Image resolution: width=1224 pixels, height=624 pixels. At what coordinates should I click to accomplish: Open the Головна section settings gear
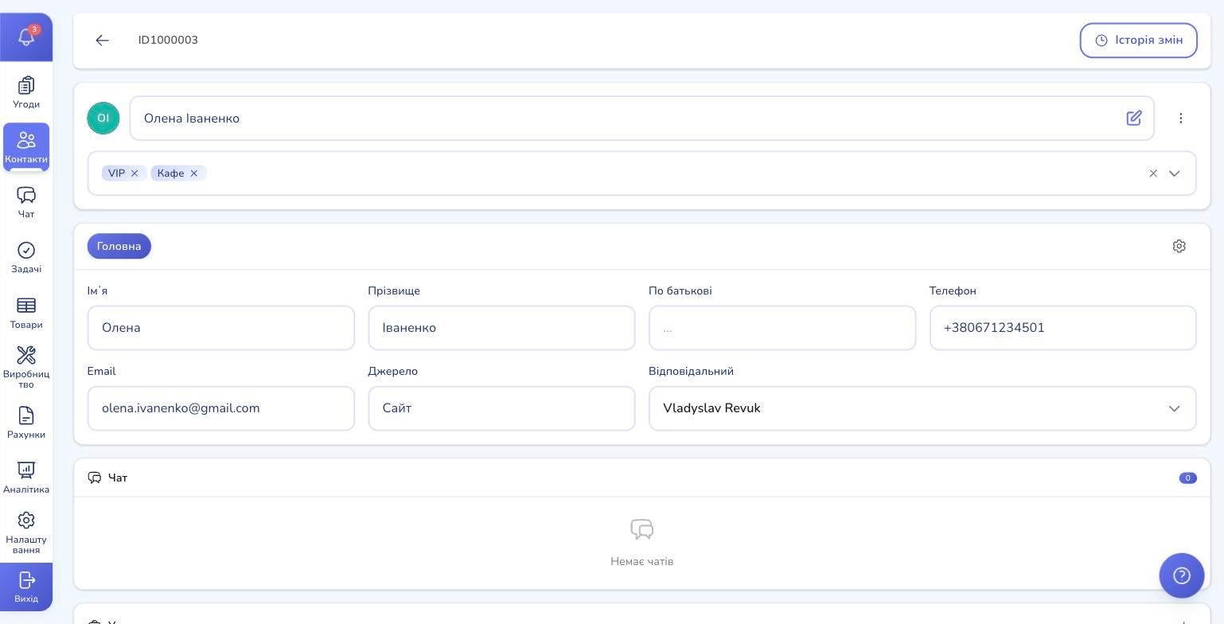(x=1179, y=247)
